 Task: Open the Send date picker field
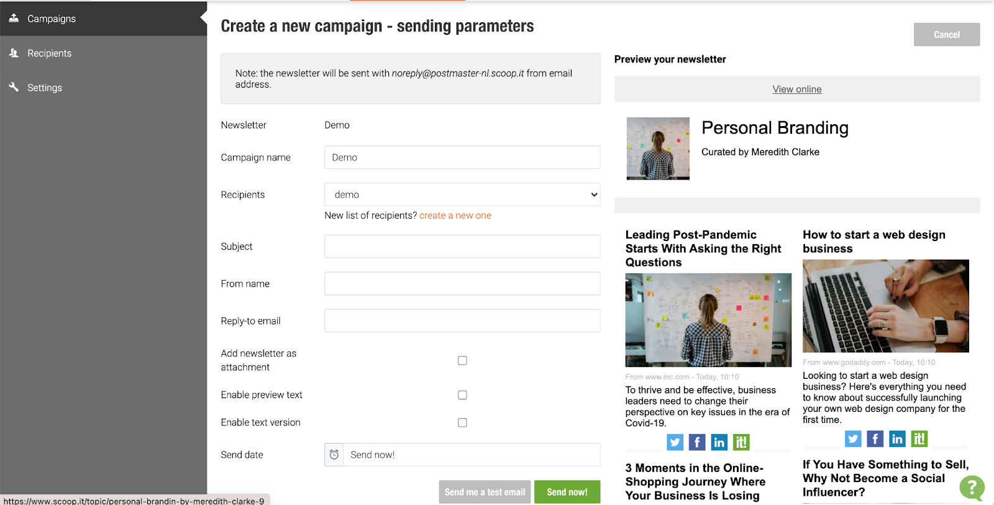(462, 455)
